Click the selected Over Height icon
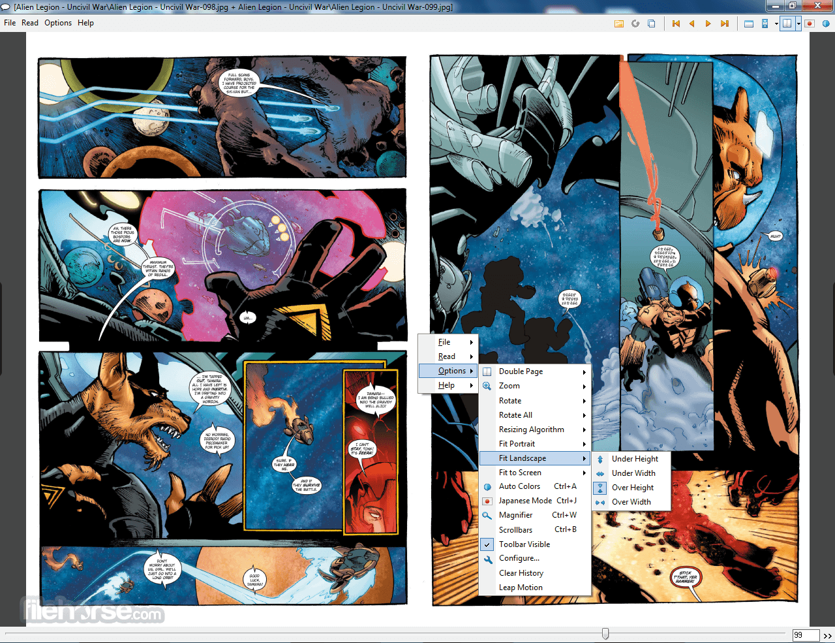The image size is (835, 643). point(600,488)
